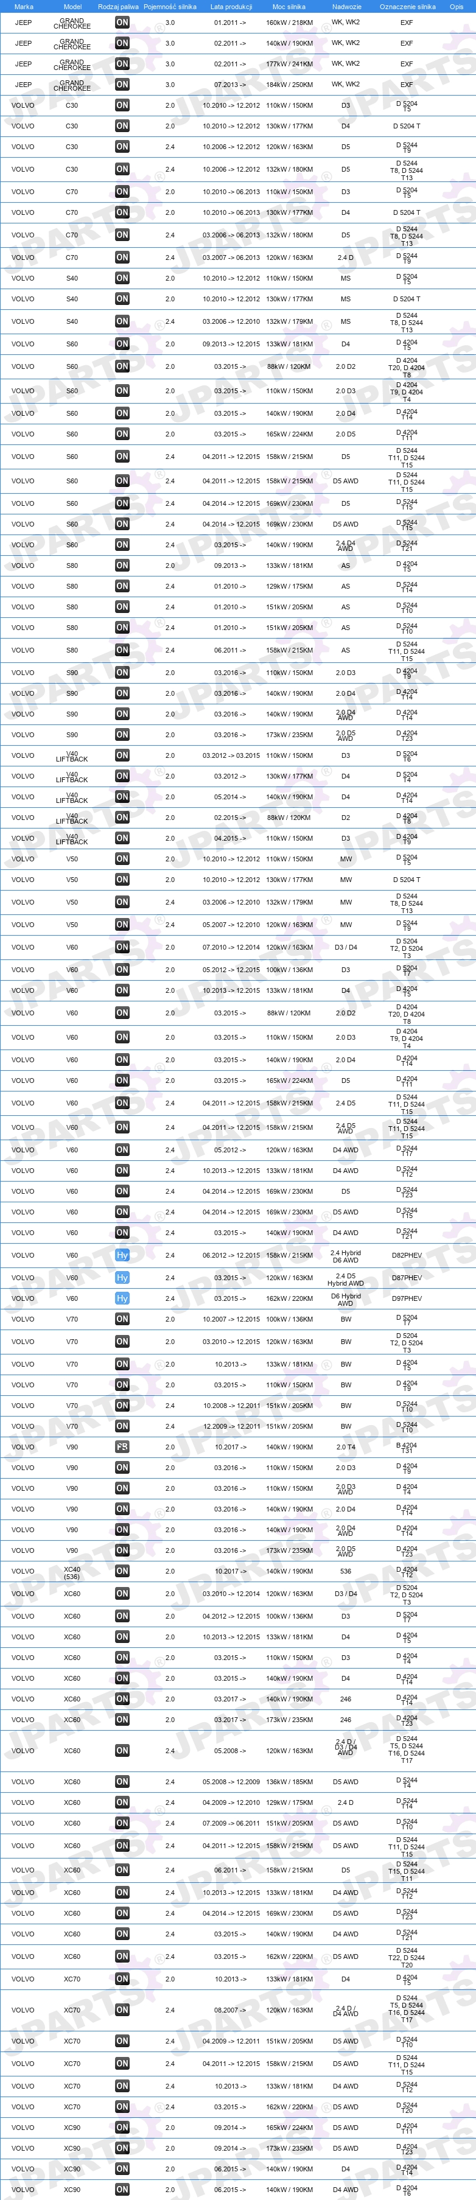This screenshot has height=2200, width=476.
Task: Click the Model column header
Action: 72,7
